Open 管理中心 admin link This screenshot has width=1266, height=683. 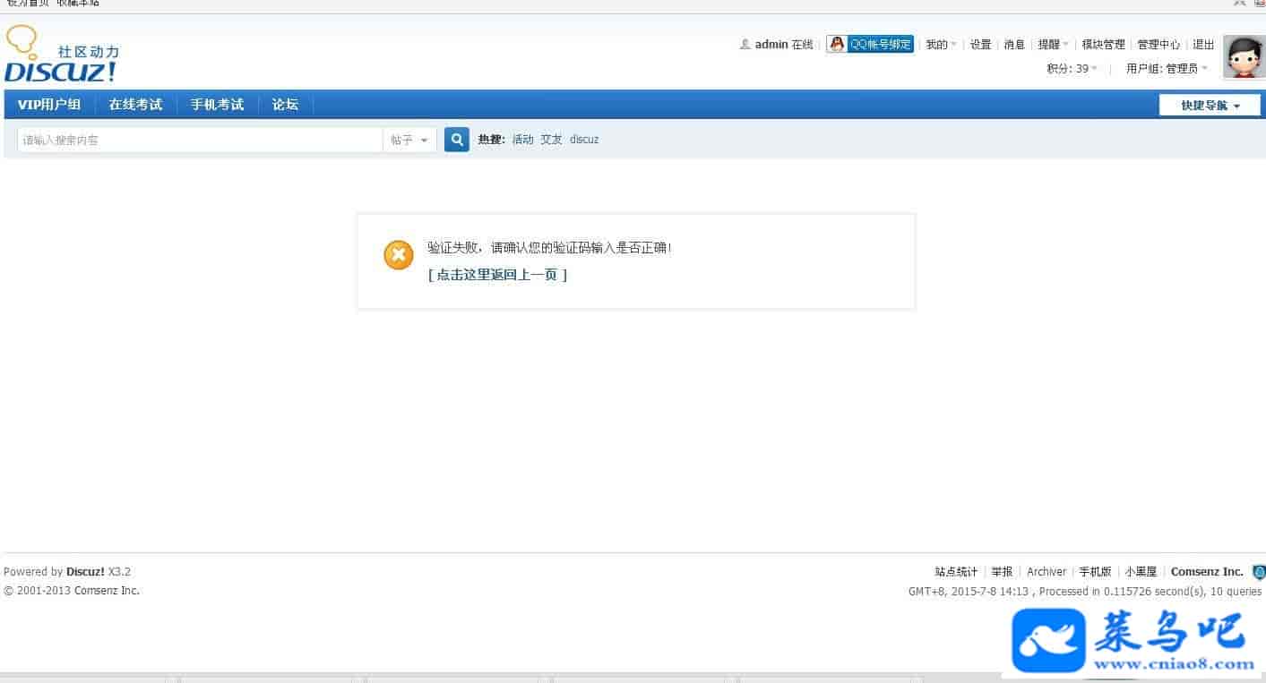coord(1158,44)
